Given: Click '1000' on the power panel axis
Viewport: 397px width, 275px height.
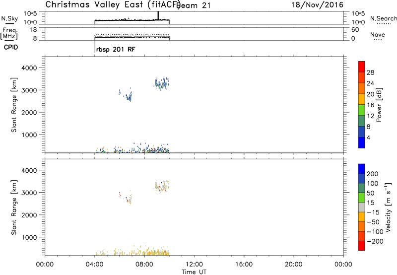Looking at the screenshot, I should (29, 135).
